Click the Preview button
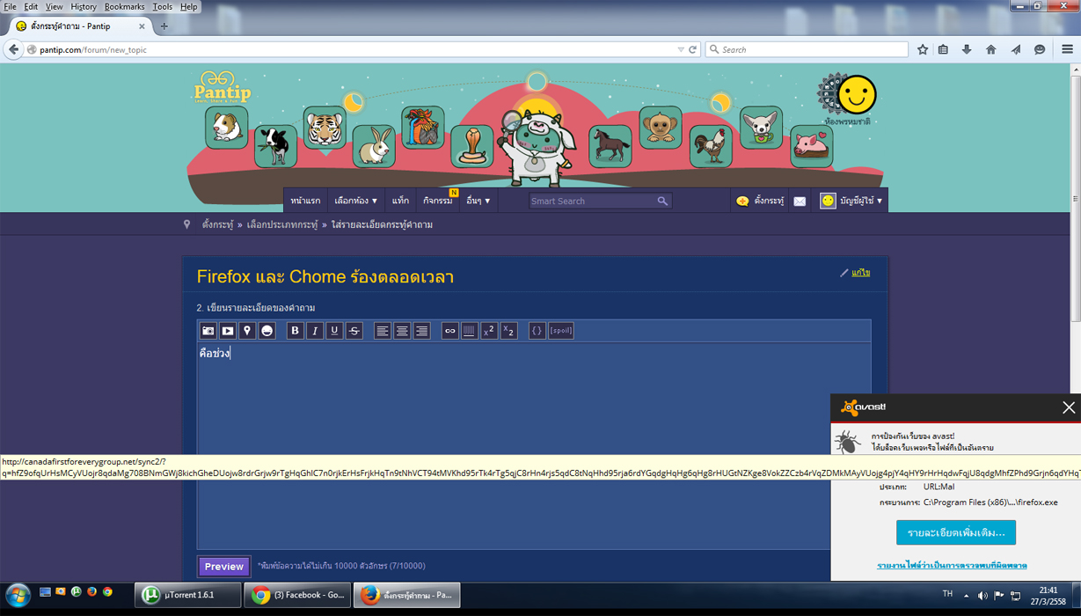Viewport: 1081px width, 616px height. [x=224, y=567]
